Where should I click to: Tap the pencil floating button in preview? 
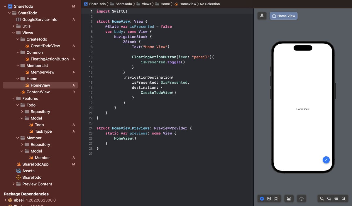[x=326, y=160]
